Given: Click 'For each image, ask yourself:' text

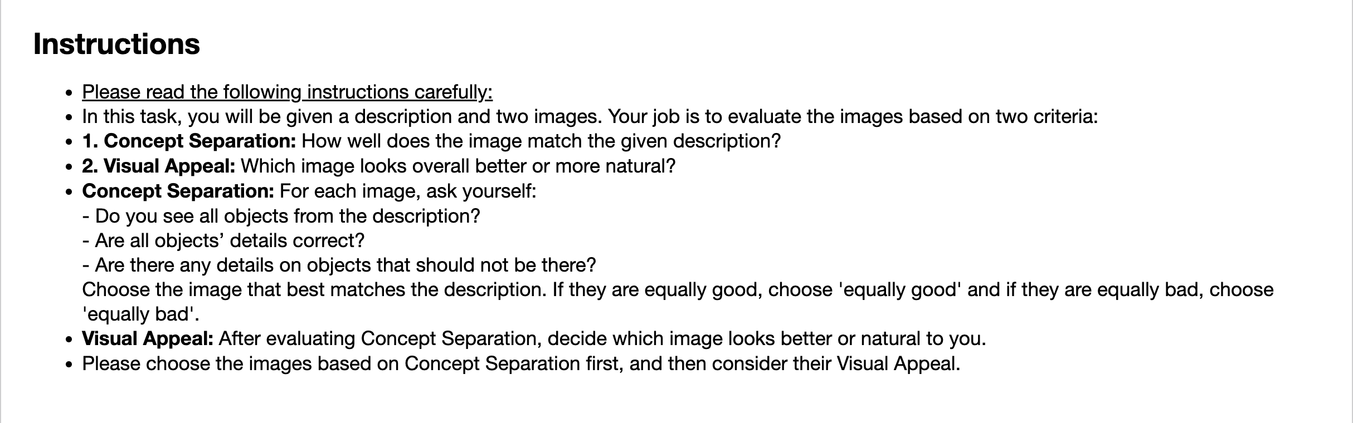Looking at the screenshot, I should coord(408,191).
